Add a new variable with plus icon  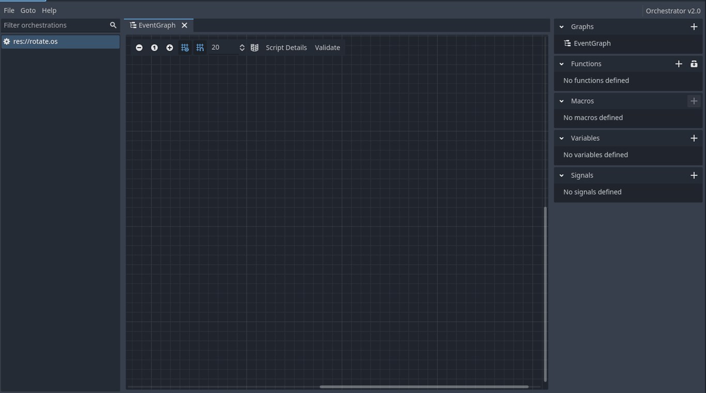(694, 139)
